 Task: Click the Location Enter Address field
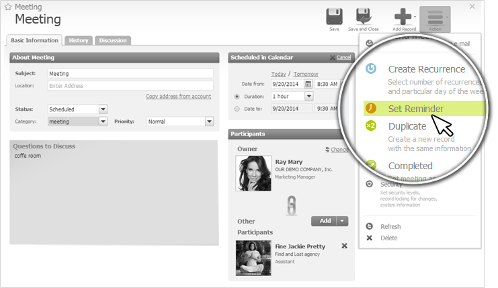130,86
